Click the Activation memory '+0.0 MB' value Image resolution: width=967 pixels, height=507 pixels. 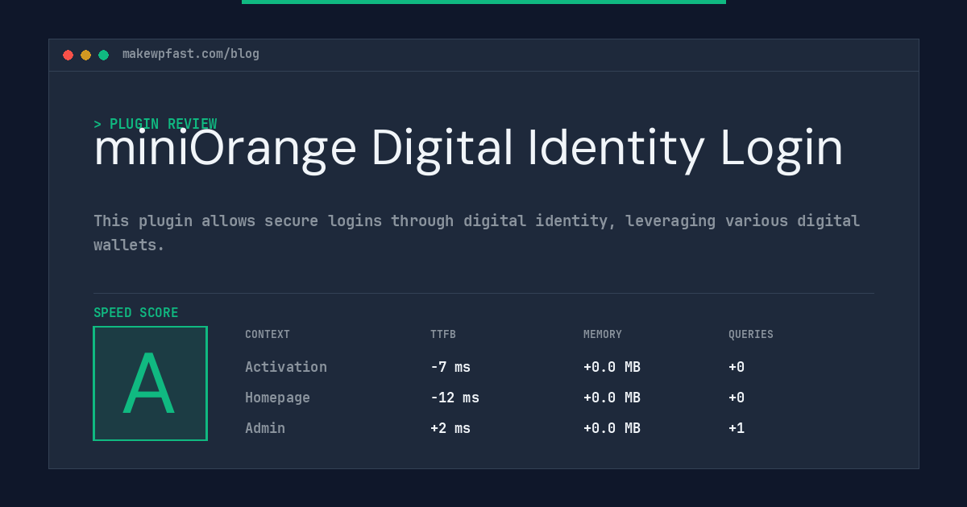coord(612,367)
